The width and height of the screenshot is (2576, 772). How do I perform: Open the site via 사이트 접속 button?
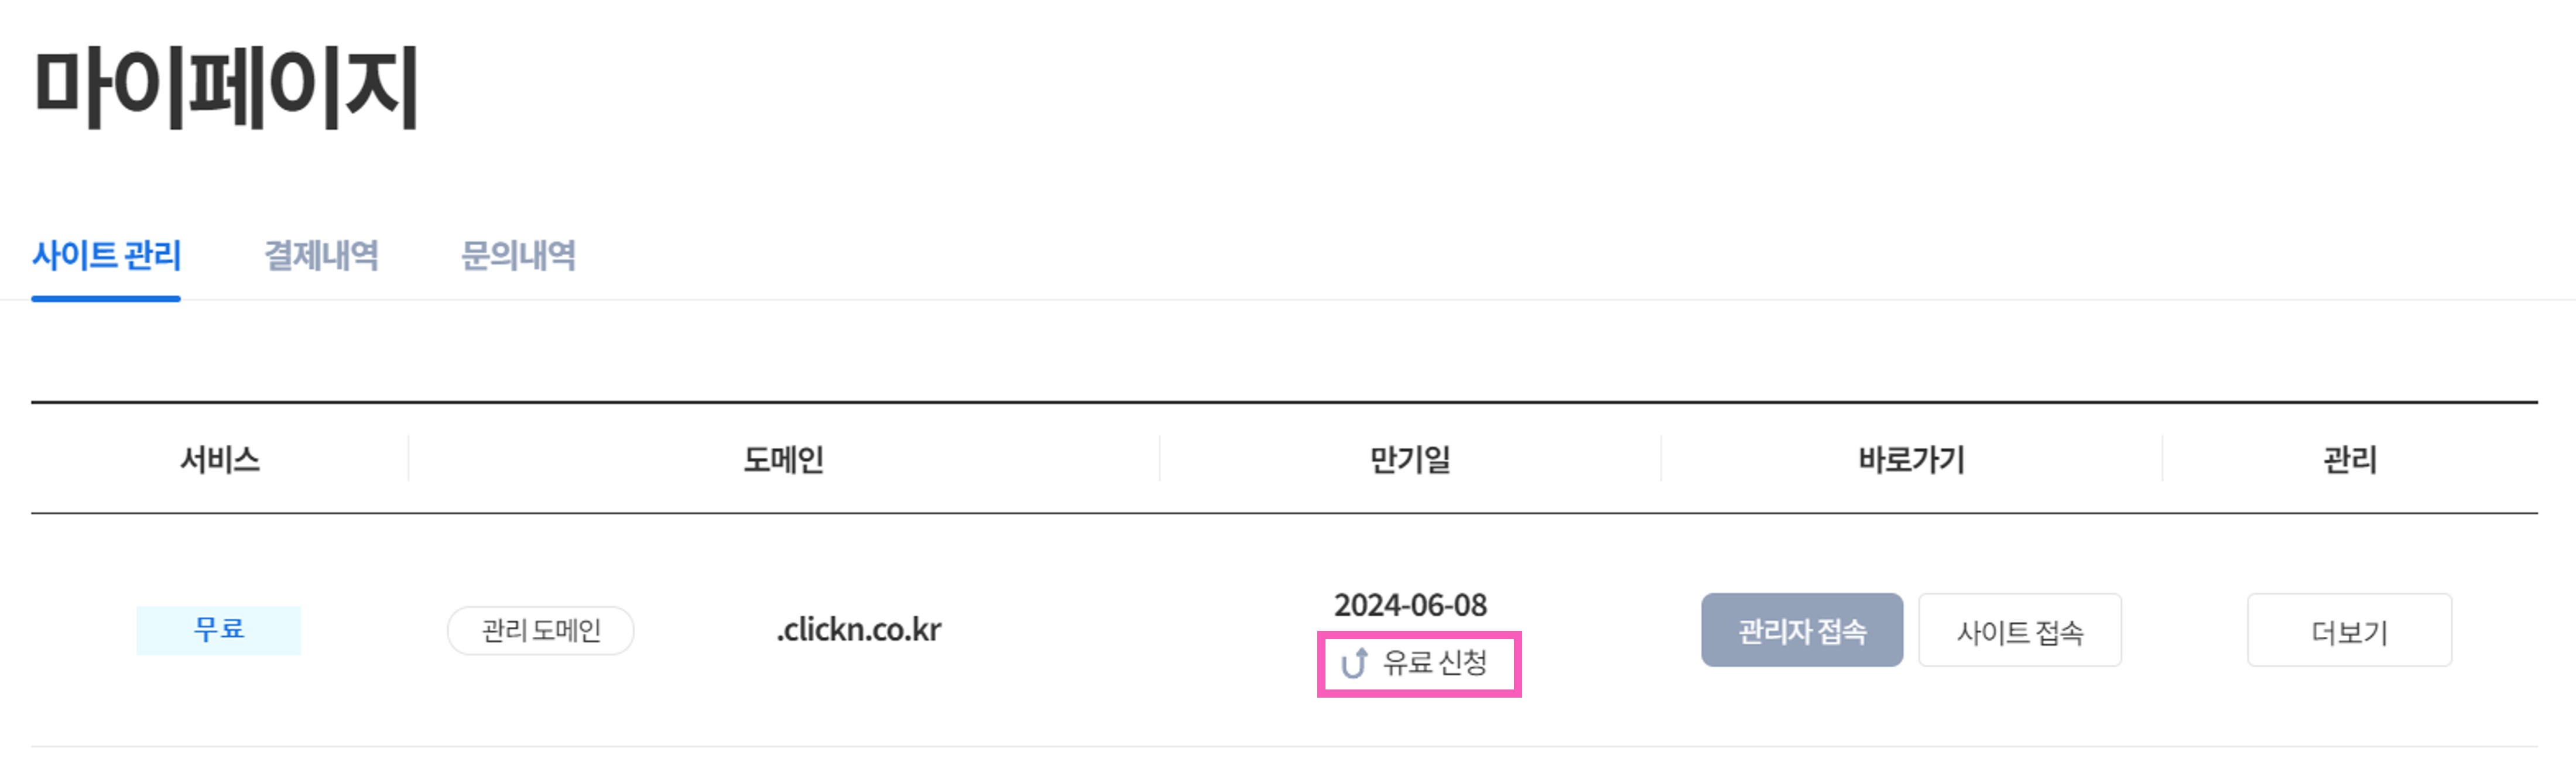[2020, 631]
